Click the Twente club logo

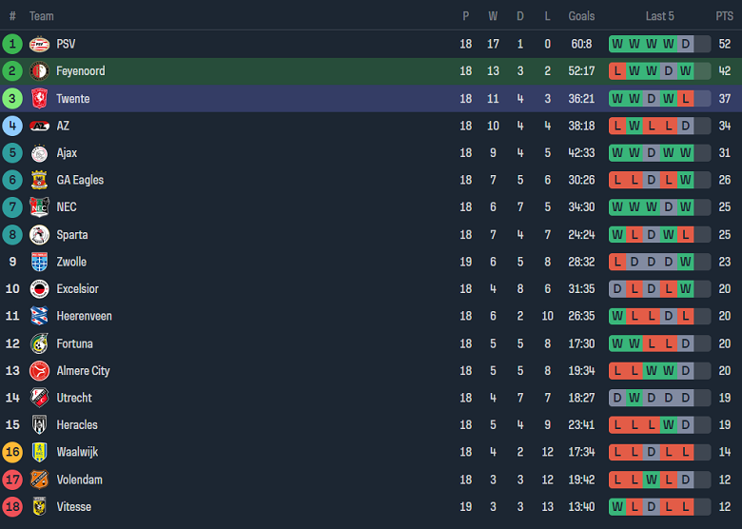pyautogui.click(x=39, y=98)
